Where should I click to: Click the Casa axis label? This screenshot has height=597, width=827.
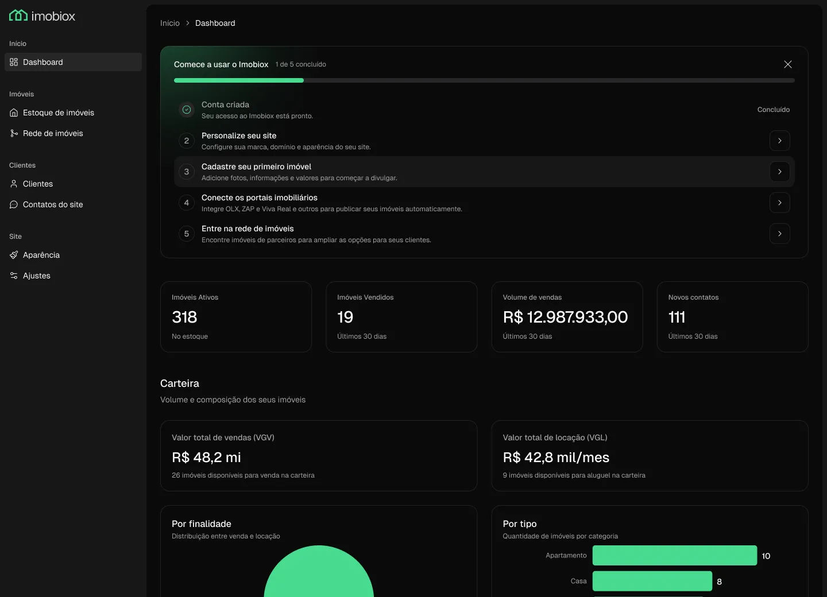[579, 582]
